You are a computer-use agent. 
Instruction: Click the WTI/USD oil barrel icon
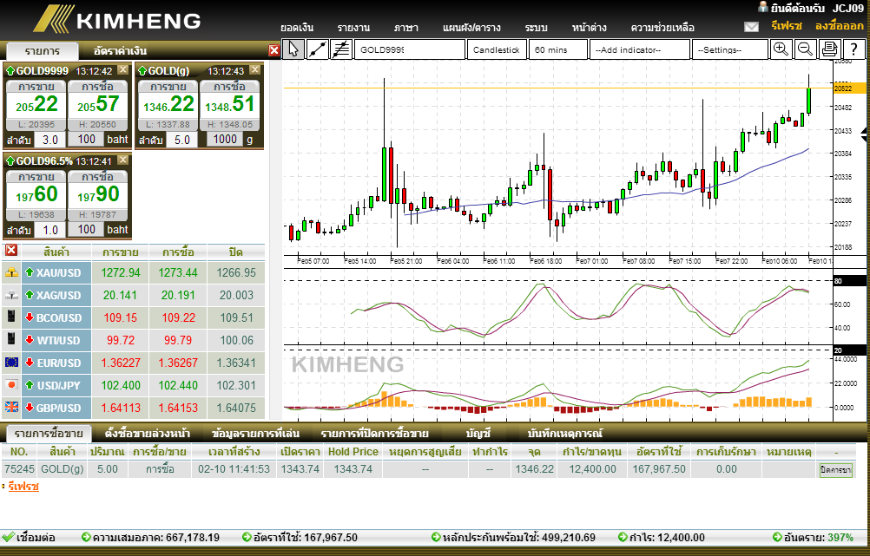(11, 339)
